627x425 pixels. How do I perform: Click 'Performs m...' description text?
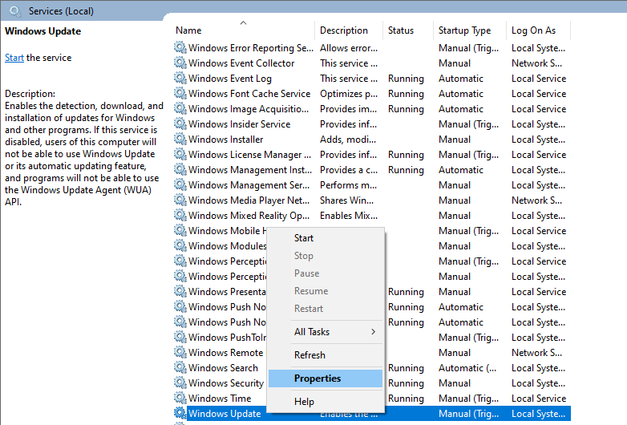tap(348, 185)
